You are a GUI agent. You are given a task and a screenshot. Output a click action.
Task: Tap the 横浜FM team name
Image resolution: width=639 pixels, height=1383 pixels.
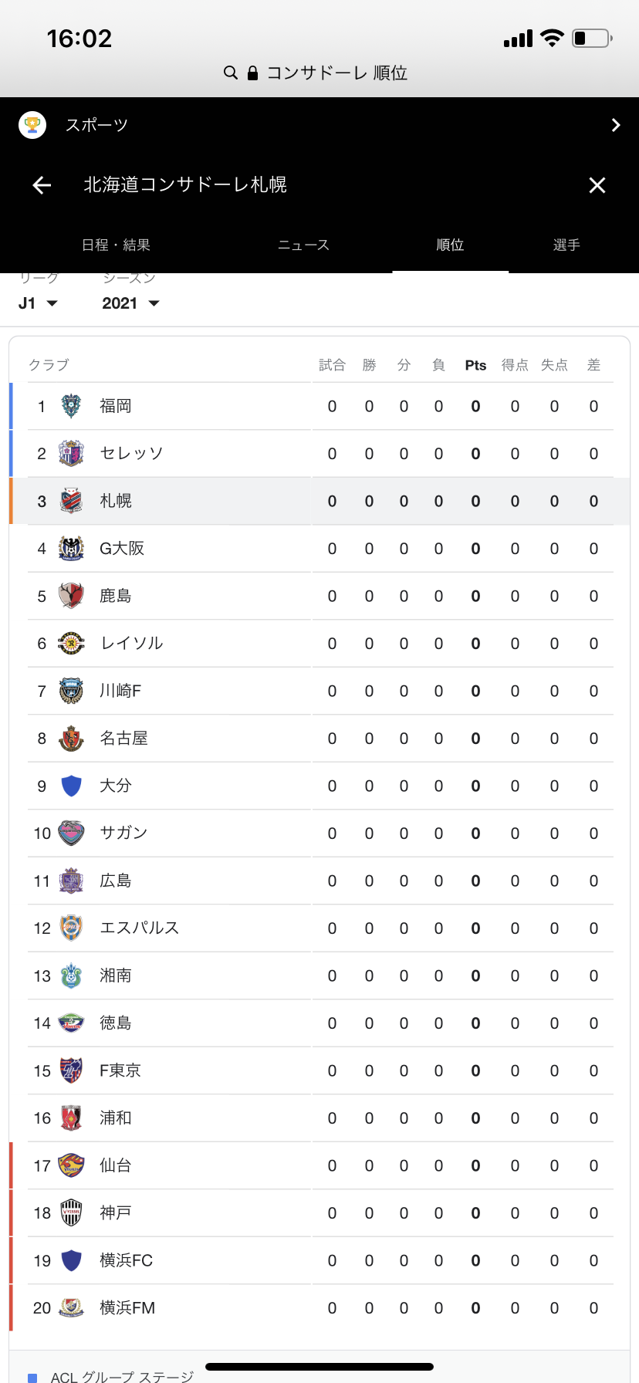click(x=127, y=1307)
